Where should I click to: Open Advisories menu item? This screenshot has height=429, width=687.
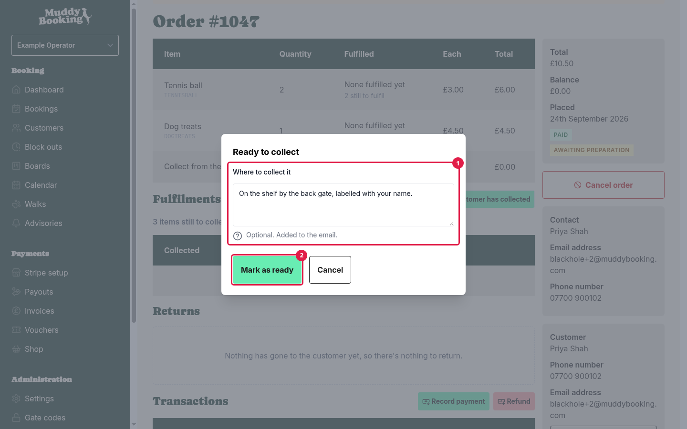tap(43, 223)
